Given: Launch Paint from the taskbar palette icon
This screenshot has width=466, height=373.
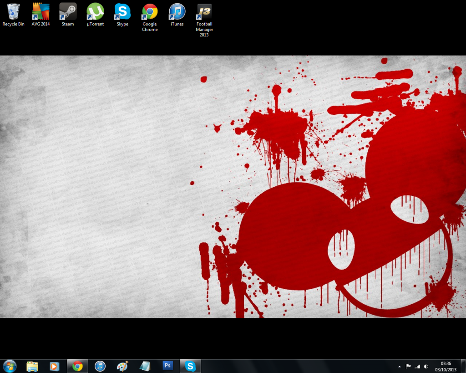Looking at the screenshot, I should click(122, 366).
